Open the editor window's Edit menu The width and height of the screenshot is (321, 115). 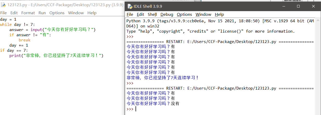tap(14, 13)
